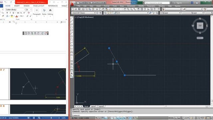Open the Change Case Aa dropdown
This screenshot has height=120, width=213.
22,16
